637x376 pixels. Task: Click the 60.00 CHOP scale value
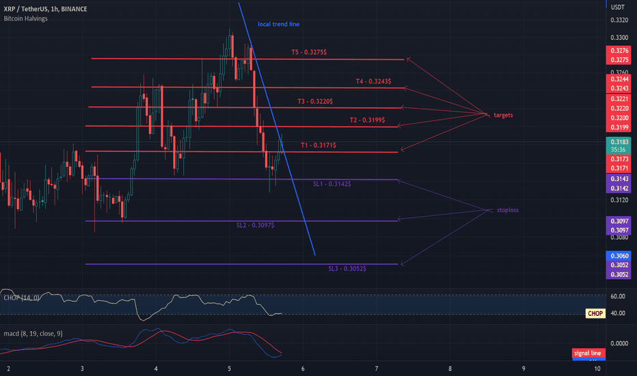click(618, 296)
